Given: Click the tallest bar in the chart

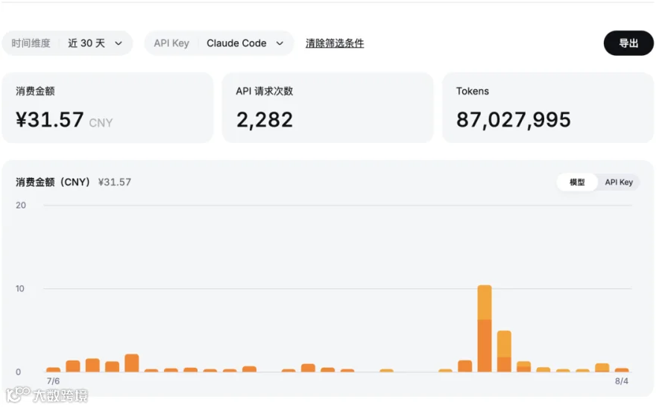Looking at the screenshot, I should click(485, 328).
